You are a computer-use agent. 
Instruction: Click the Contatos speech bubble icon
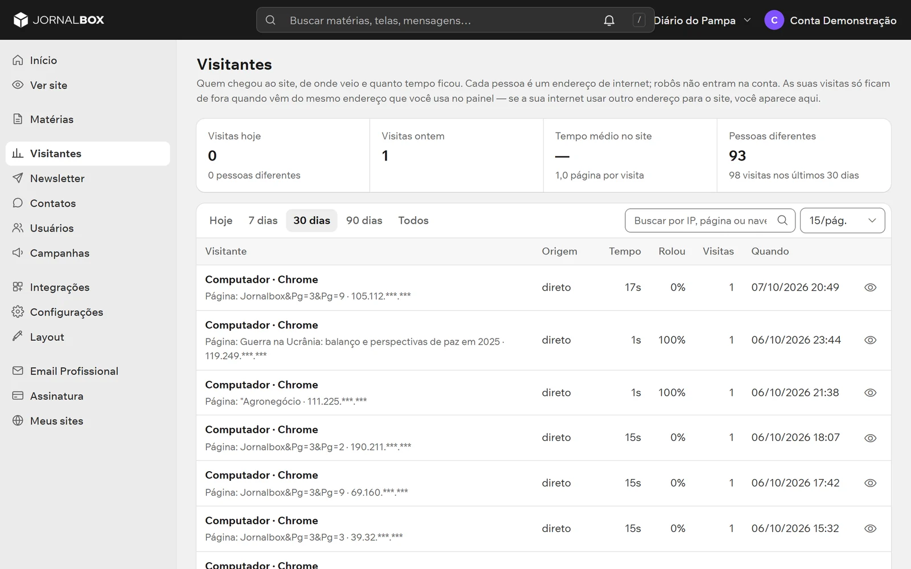tap(18, 203)
